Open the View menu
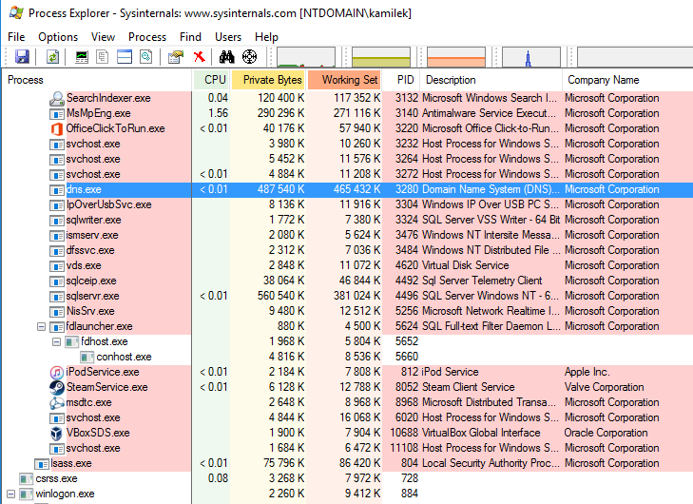The width and height of the screenshot is (693, 504). pos(103,37)
